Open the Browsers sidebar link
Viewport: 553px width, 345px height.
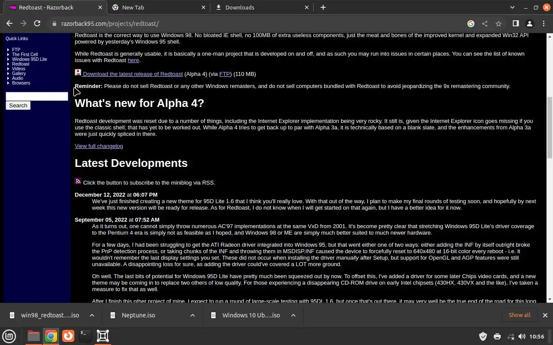[x=21, y=83]
